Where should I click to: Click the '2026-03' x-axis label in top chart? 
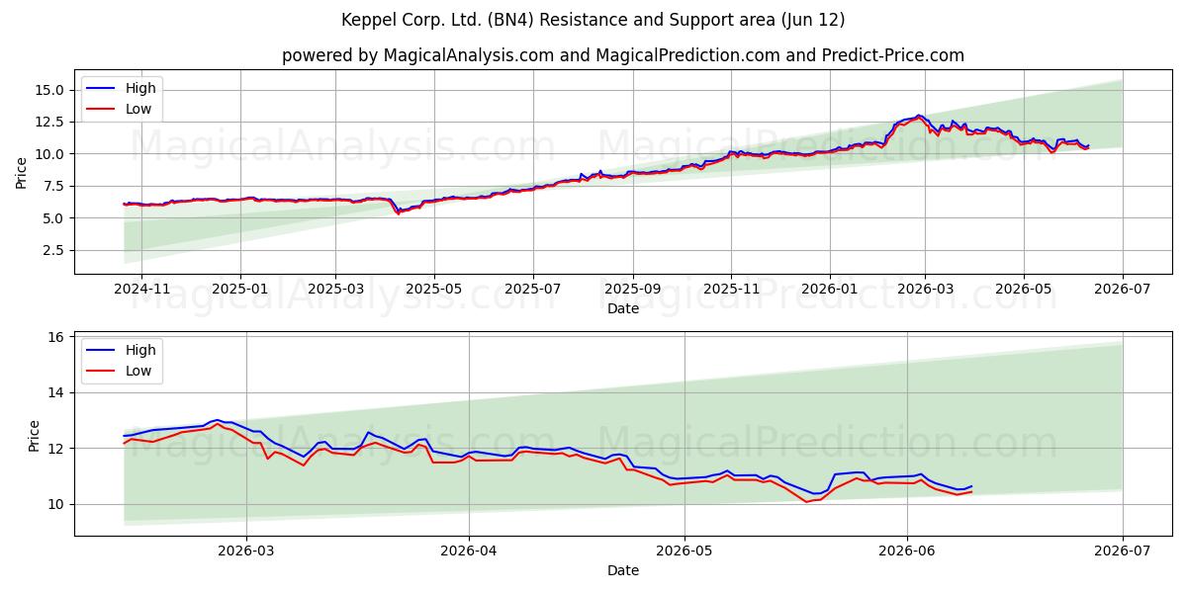click(x=925, y=289)
